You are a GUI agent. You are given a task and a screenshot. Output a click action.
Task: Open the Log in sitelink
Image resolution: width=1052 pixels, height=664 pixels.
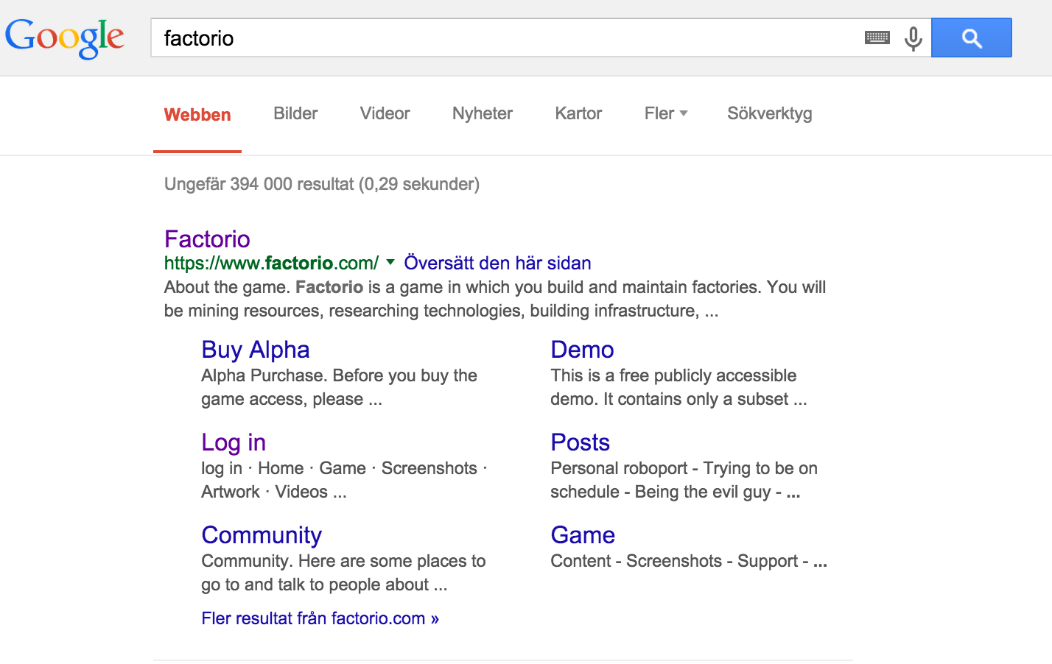coord(234,442)
